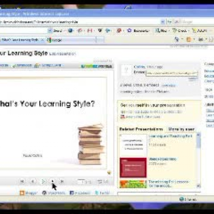Jump to last slide in player
This screenshot has width=214, height=214.
(x=62, y=181)
